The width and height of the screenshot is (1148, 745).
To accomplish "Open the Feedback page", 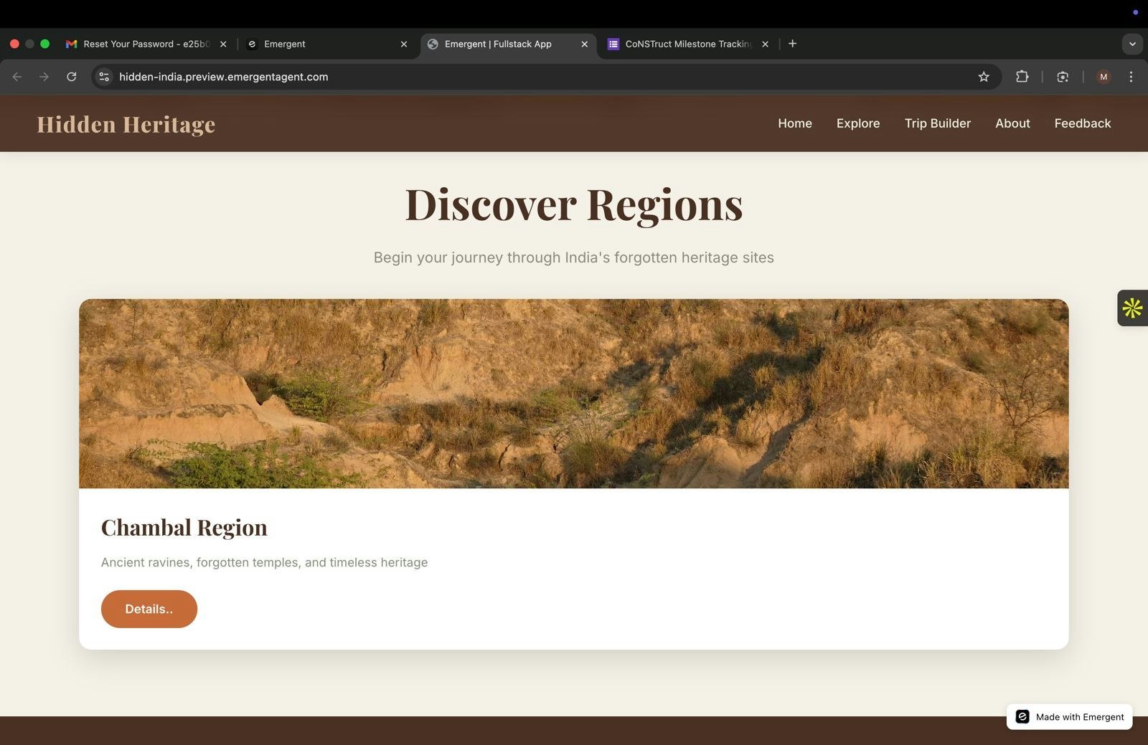I will [1082, 123].
